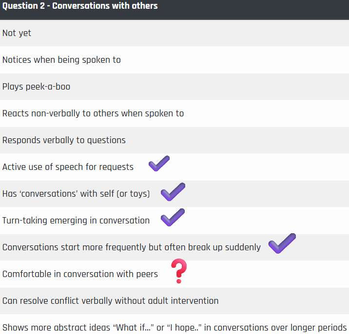Click the checkmark after break up suddenly
Screen dimensions: 349x334
pos(282,243)
